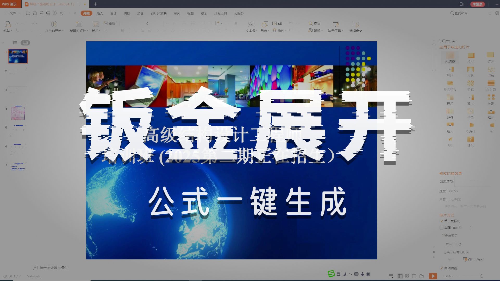Click the orange Play slideshow button in status bar
This screenshot has width=500, height=281.
[x=433, y=276]
